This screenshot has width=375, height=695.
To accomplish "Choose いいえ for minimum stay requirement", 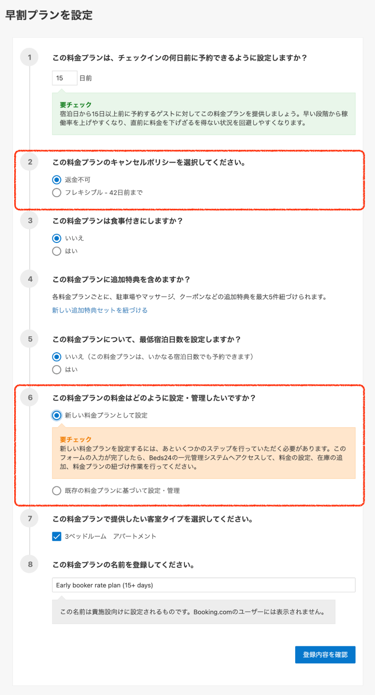I will 57,357.
